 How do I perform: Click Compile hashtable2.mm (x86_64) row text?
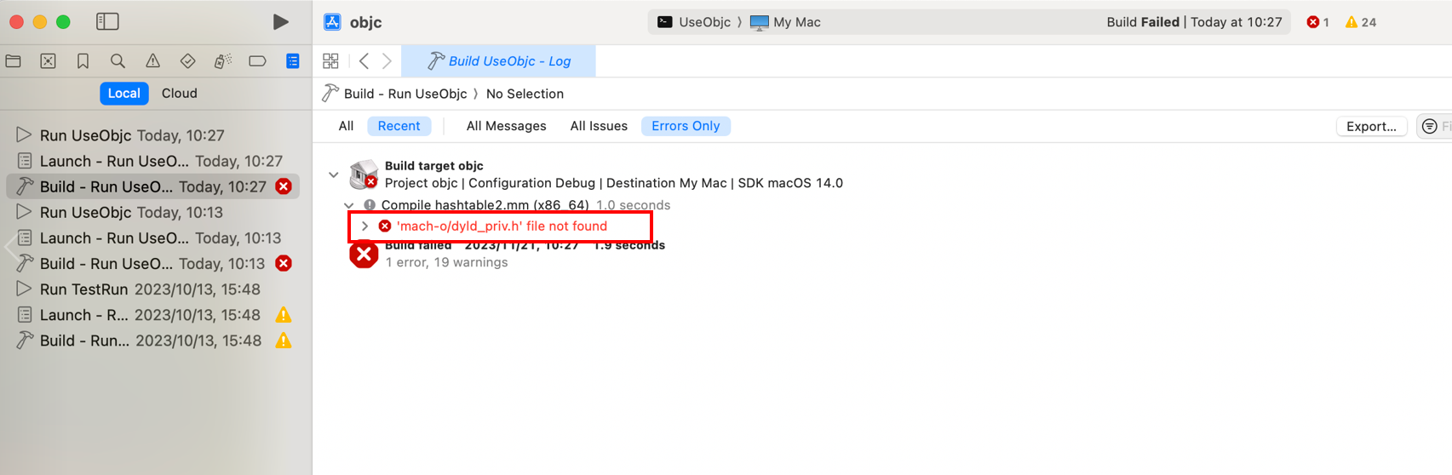(x=485, y=205)
